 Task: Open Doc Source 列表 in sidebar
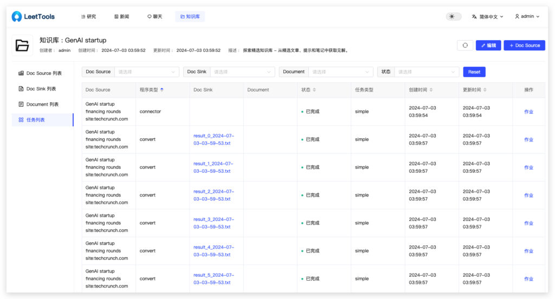pyautogui.click(x=42, y=73)
